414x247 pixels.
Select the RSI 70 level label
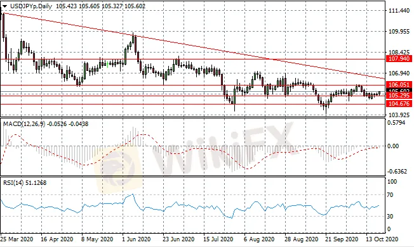coord(390,195)
